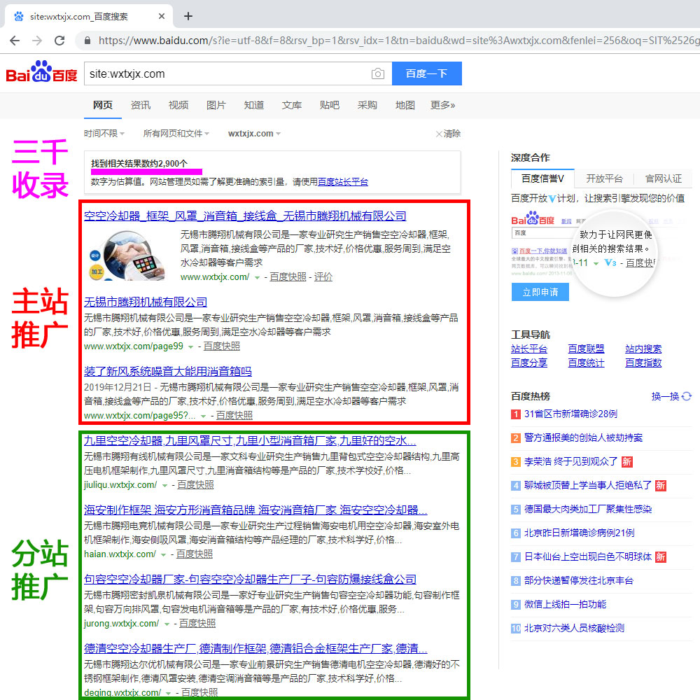Expand arrow next to www.wxtxjx.com/page95

coord(203,416)
